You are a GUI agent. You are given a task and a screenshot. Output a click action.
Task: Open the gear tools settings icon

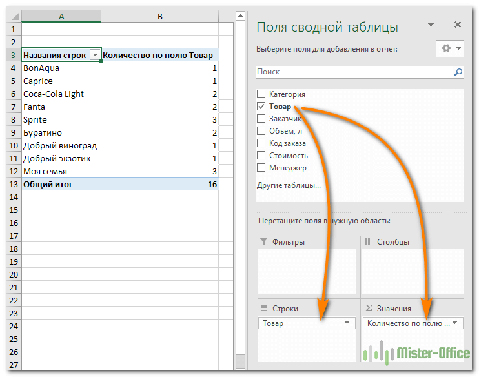pos(446,48)
